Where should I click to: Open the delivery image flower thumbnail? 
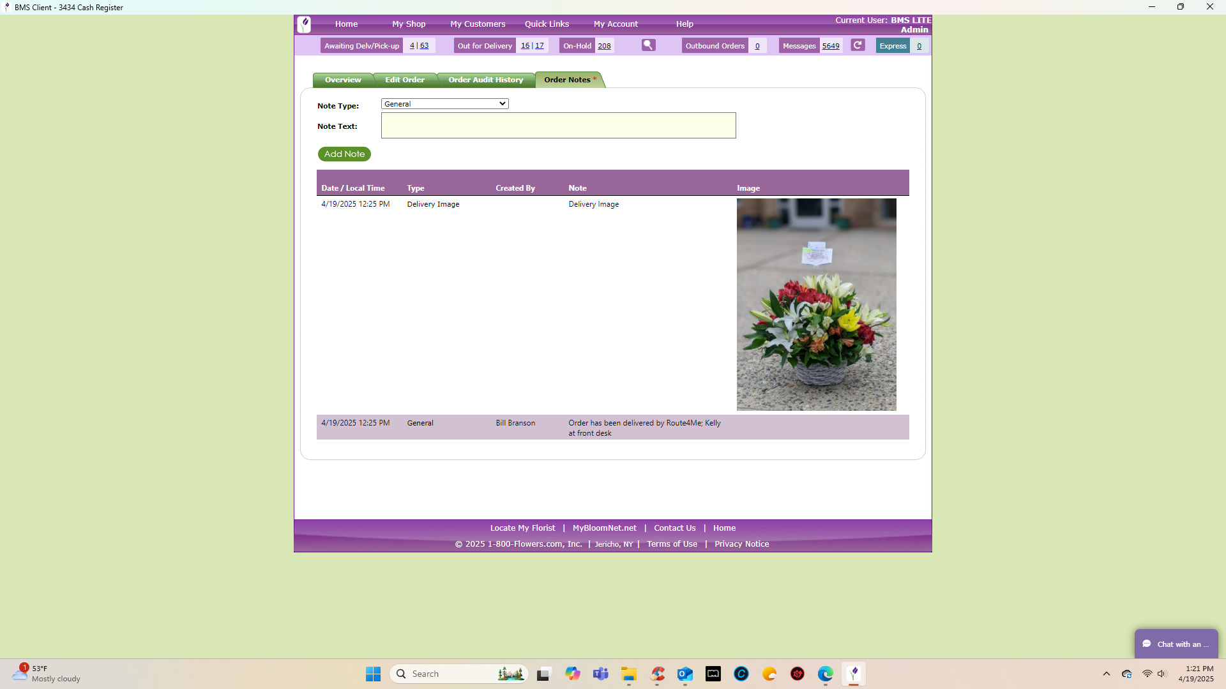coord(816,304)
